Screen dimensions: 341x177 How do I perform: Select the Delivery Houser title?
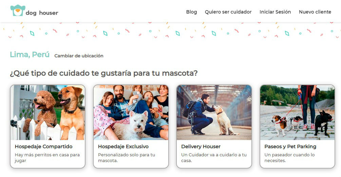tap(201, 146)
